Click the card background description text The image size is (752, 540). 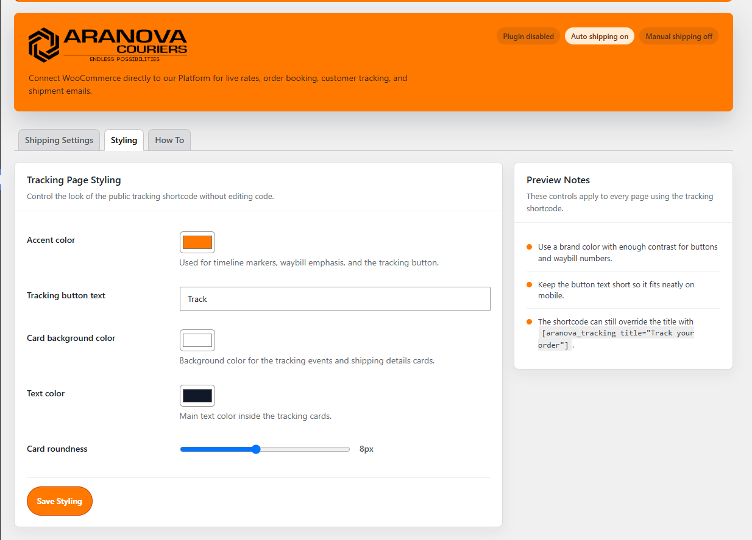307,361
